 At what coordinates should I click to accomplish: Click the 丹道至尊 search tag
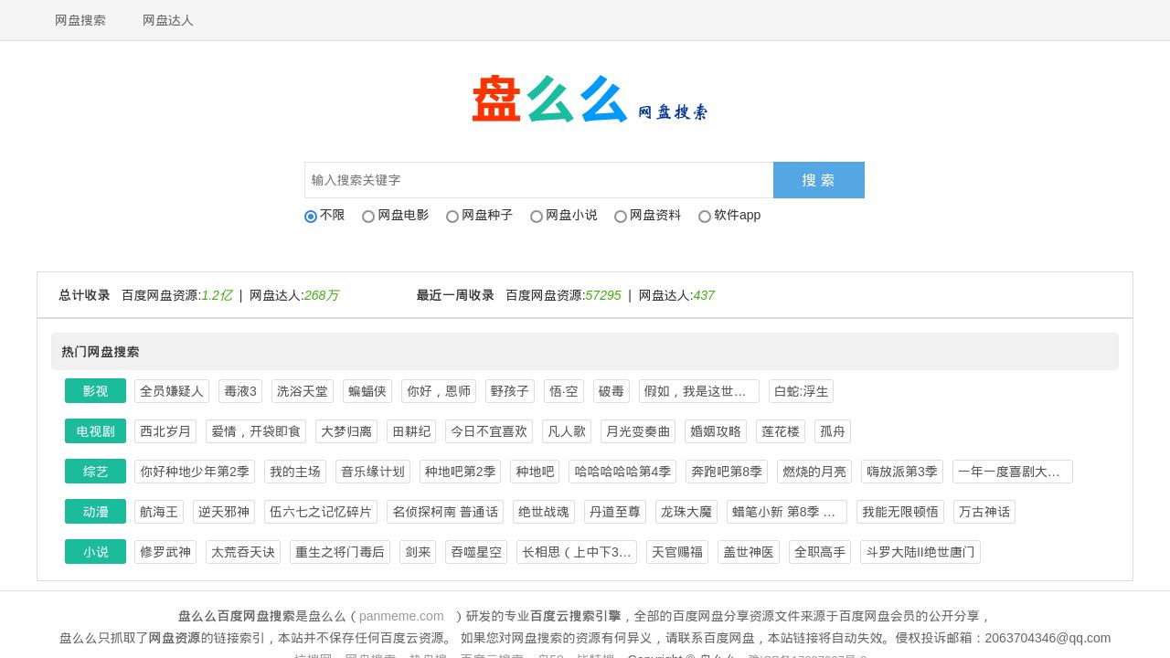pyautogui.click(x=615, y=512)
